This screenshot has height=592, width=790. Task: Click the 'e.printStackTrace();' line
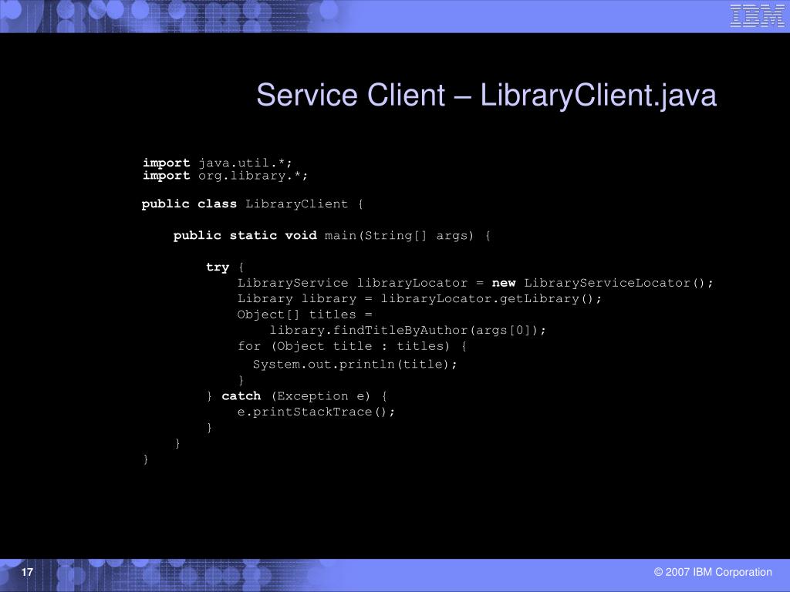316,412
